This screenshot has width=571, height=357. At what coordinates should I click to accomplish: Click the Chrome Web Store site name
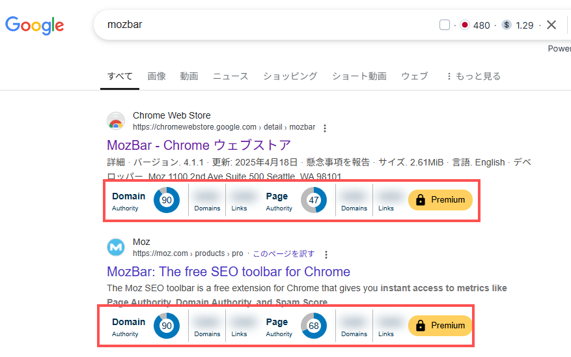click(x=171, y=115)
